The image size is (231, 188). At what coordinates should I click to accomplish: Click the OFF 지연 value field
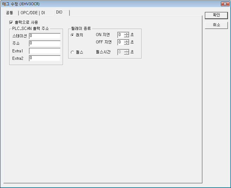121,42
